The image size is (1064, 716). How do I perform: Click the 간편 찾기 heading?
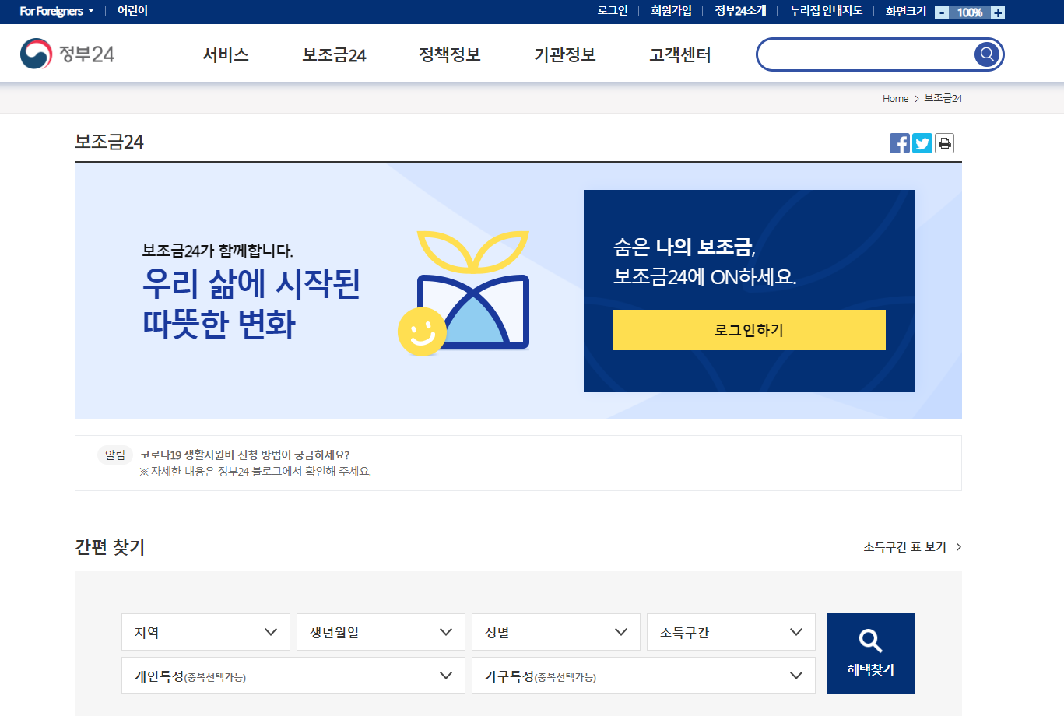pos(110,547)
